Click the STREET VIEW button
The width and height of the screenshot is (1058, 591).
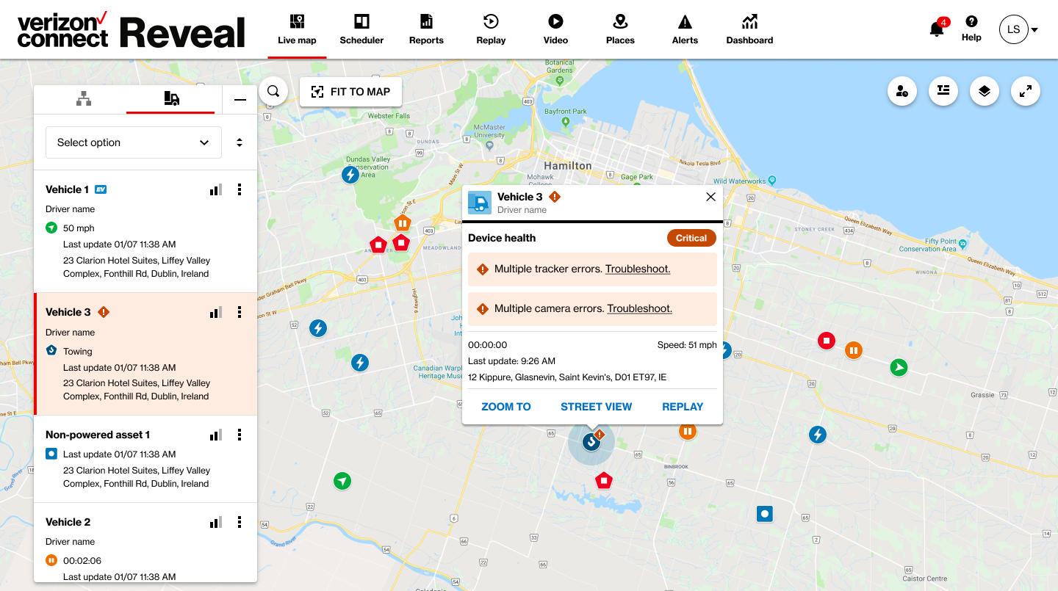click(596, 407)
